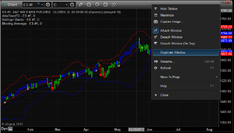Click the Aug label on time axis
This screenshot has height=133, width=234.
click(x=209, y=130)
